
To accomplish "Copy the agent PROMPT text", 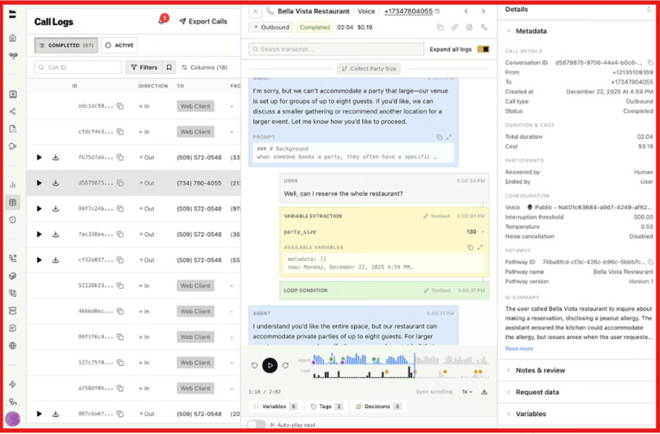I will click(439, 137).
